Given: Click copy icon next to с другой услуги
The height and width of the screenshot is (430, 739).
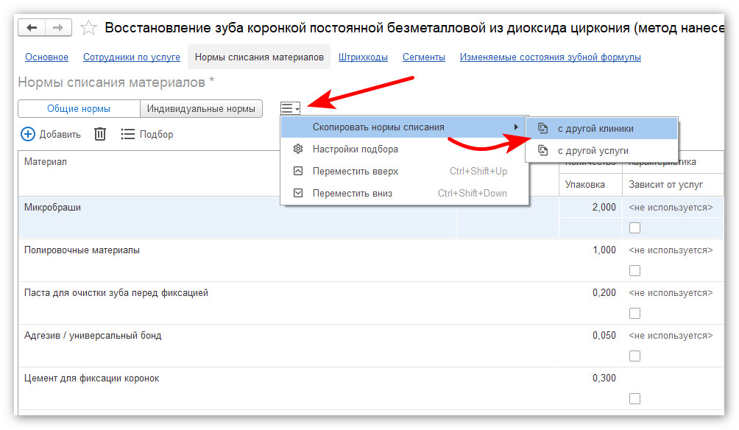Looking at the screenshot, I should click(x=543, y=150).
